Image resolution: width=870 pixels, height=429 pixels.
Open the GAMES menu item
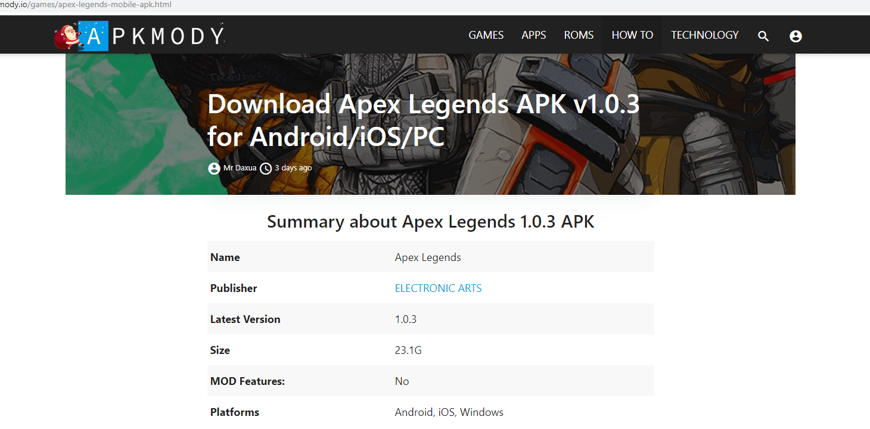pos(486,35)
